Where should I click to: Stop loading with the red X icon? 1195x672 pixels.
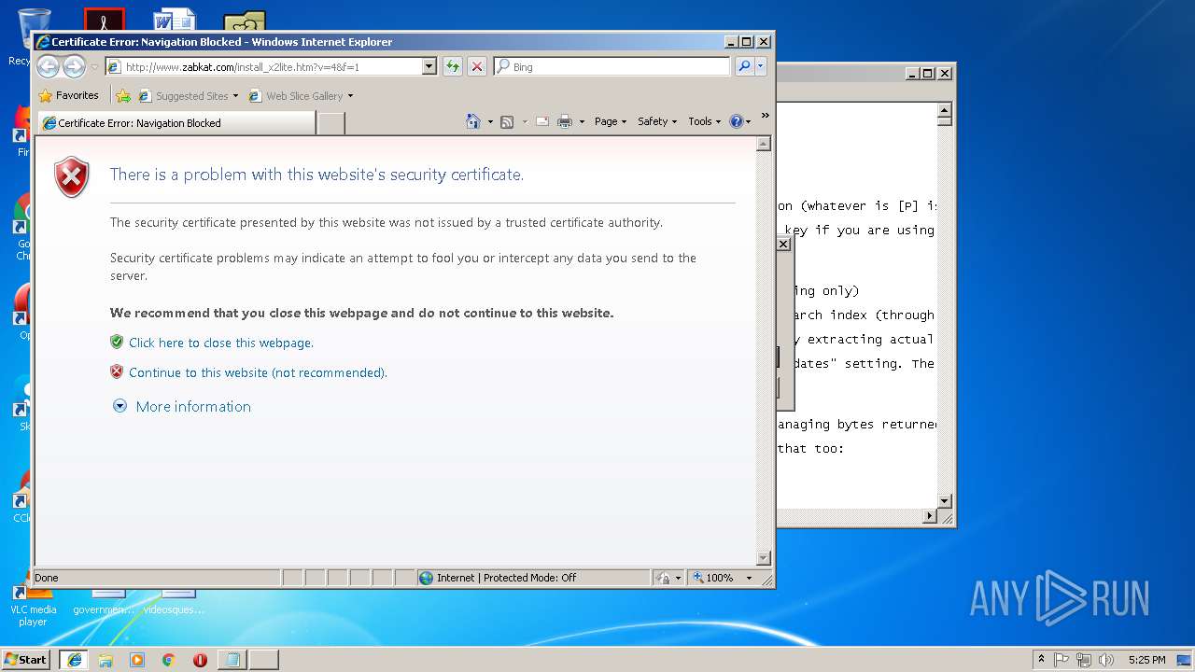[x=477, y=66]
